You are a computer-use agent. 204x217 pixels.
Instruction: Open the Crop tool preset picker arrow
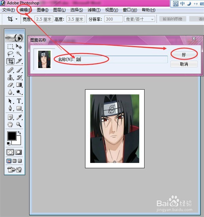pyautogui.click(x=17, y=19)
